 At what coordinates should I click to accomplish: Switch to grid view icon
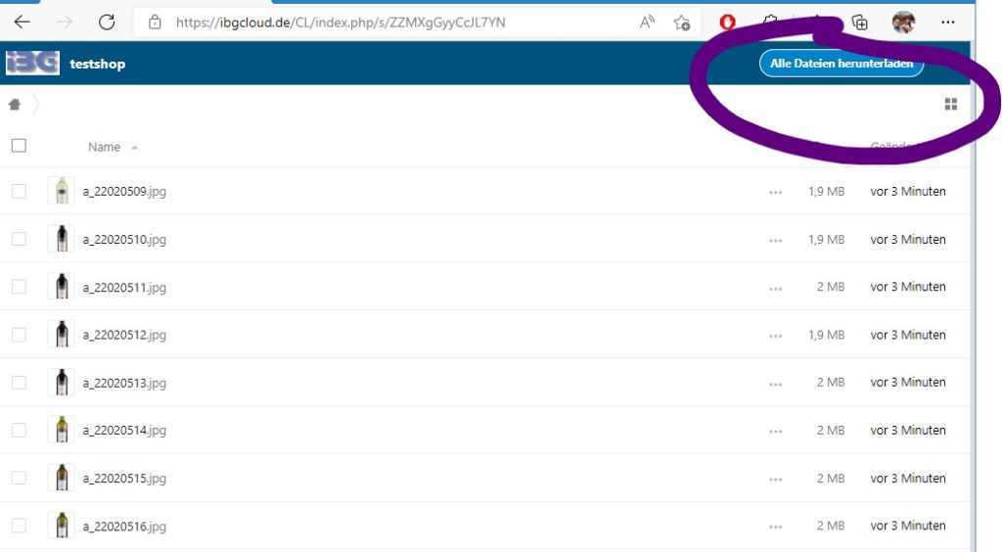click(950, 105)
